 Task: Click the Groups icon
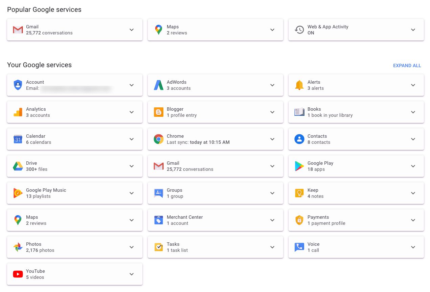pos(159,193)
